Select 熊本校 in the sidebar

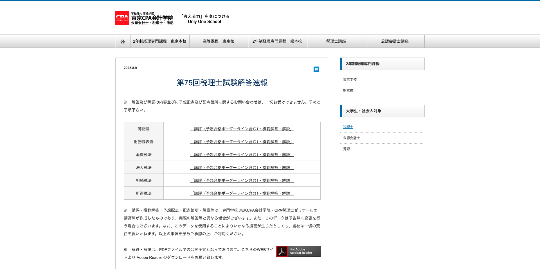coord(348,91)
